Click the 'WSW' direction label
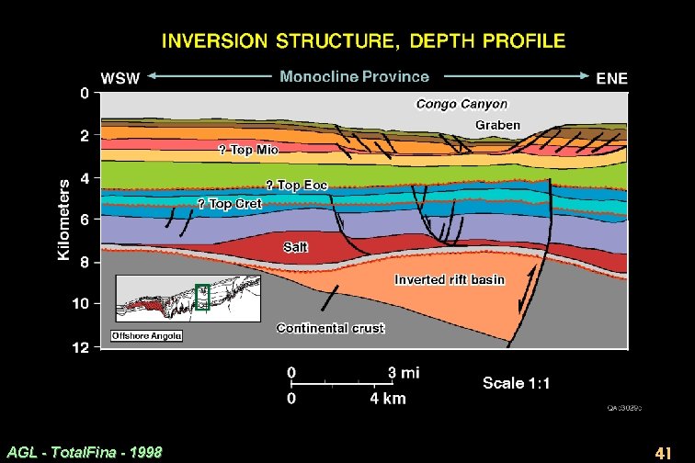The width and height of the screenshot is (695, 463). click(x=120, y=78)
